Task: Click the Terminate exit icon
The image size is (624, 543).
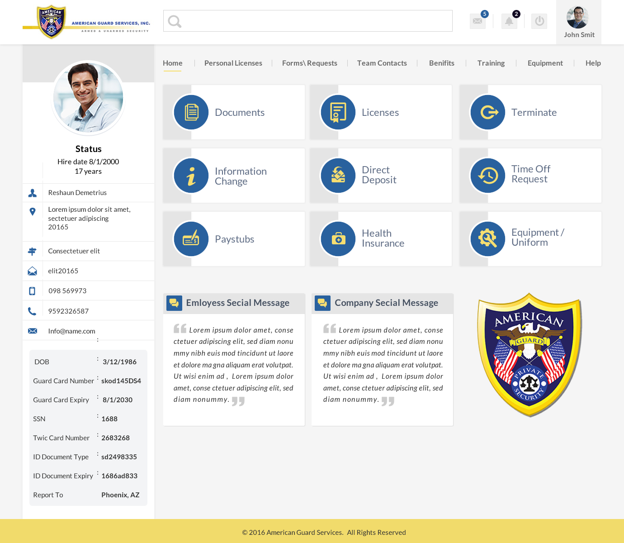Action: [x=488, y=112]
